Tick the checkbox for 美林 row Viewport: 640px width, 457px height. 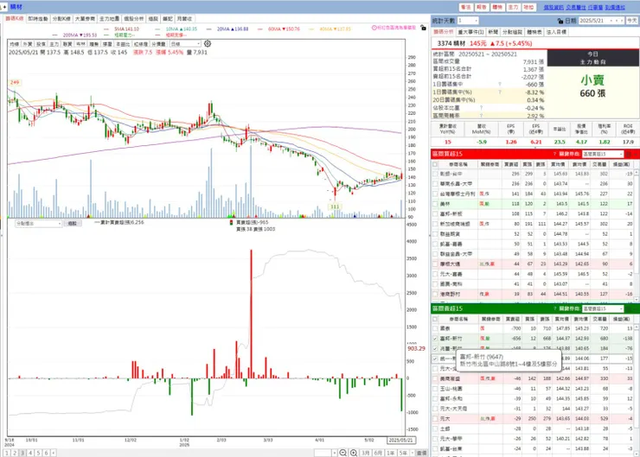435,204
